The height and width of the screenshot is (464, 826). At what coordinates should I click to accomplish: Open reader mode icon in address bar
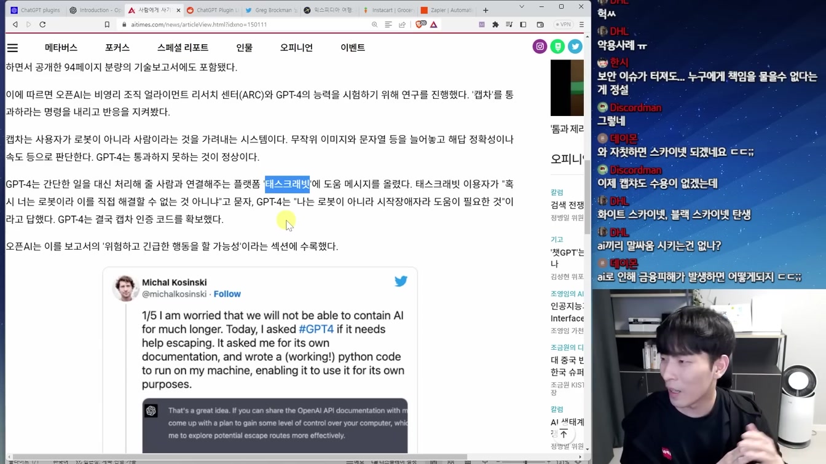(388, 25)
